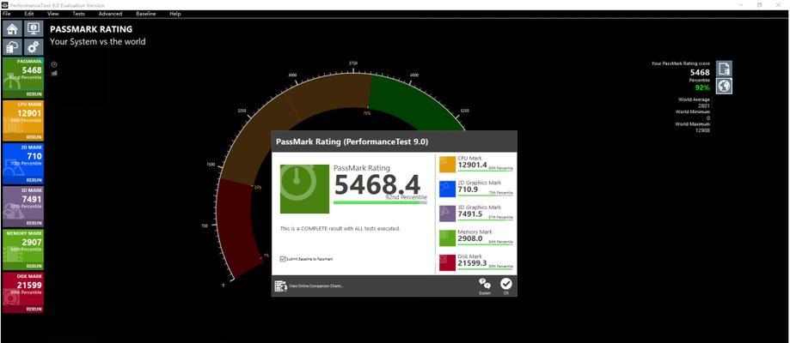Click the blue 2D Graphics Mark icon
Image resolution: width=790 pixels, height=343 pixels.
coord(447,189)
